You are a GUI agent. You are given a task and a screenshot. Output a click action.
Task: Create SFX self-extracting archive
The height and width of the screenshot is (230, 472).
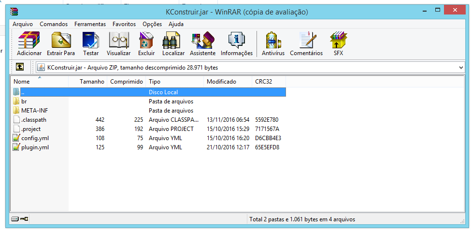point(338,40)
